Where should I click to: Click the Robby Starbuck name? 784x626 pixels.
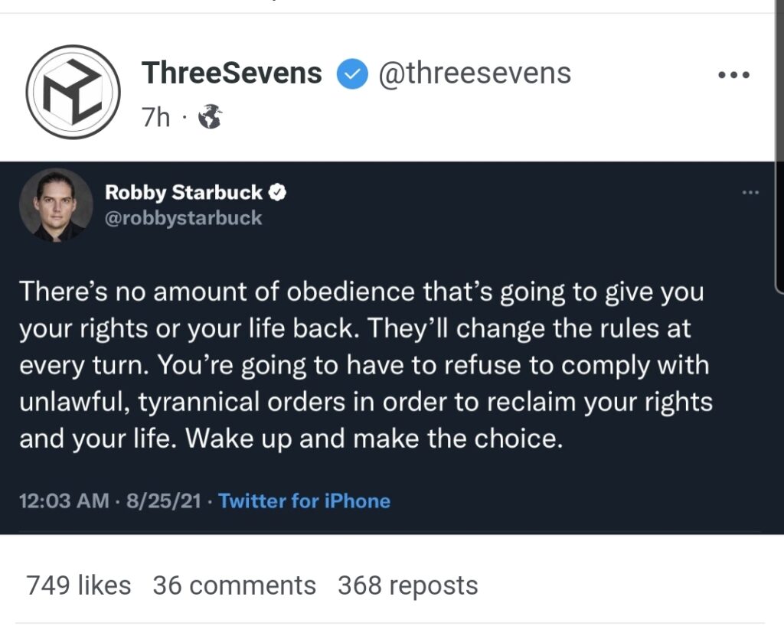point(184,192)
